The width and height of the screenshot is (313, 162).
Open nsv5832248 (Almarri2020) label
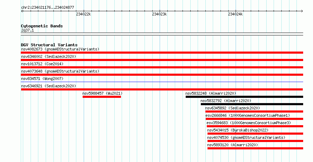[211, 93]
